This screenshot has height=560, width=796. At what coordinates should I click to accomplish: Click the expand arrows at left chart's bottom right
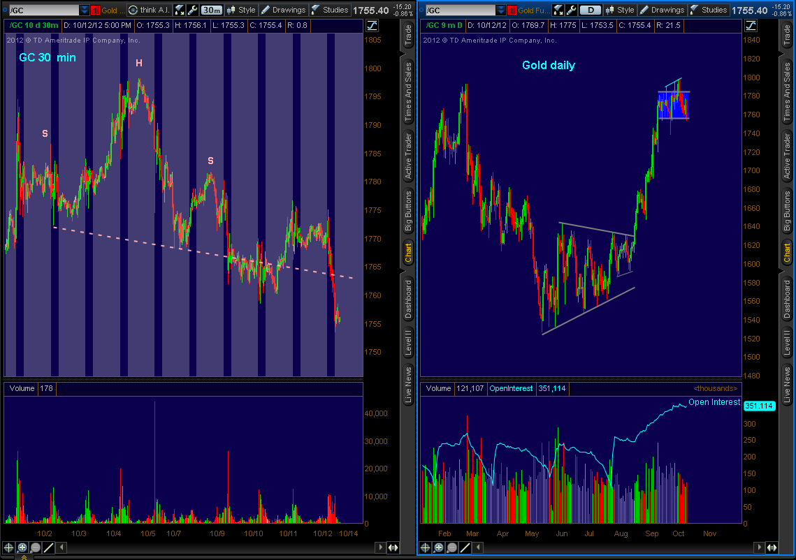(393, 548)
